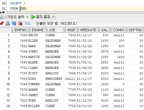Switch to the 스크립트 출력 tab
Image resolution: width=144 pixels, height=110 pixels.
pyautogui.click(x=14, y=17)
